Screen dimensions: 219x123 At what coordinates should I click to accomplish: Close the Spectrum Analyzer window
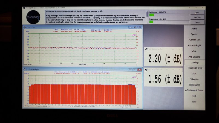(x=139, y=69)
